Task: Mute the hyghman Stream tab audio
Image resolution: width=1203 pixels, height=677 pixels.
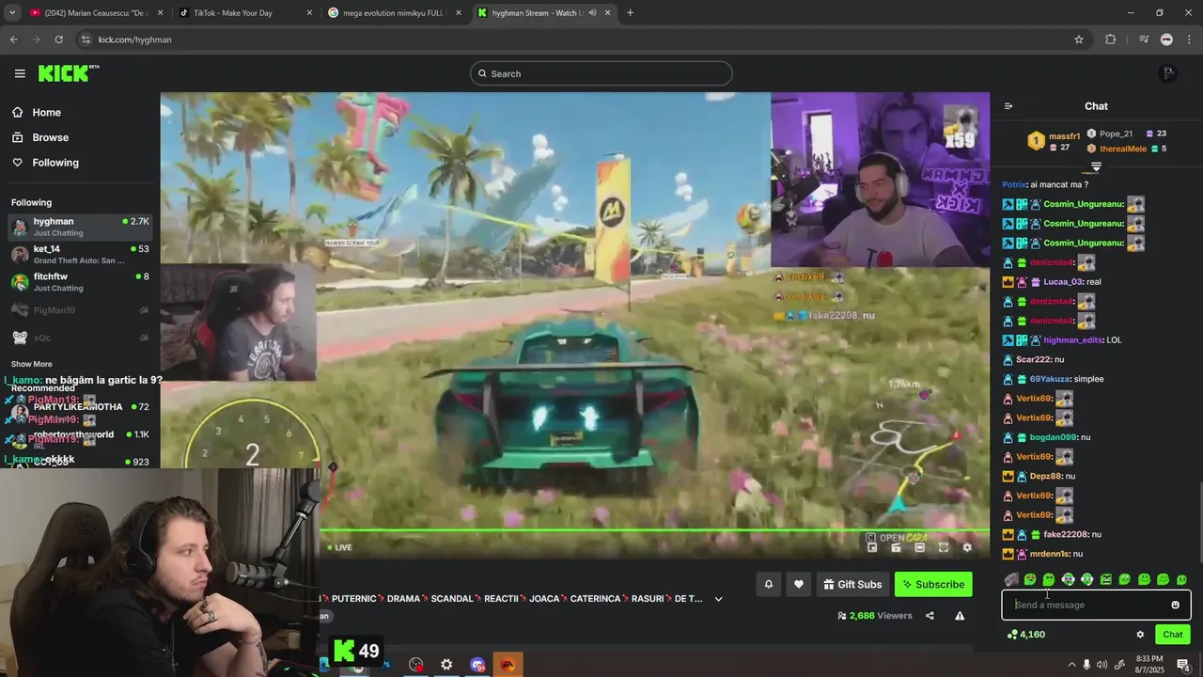Action: point(592,13)
